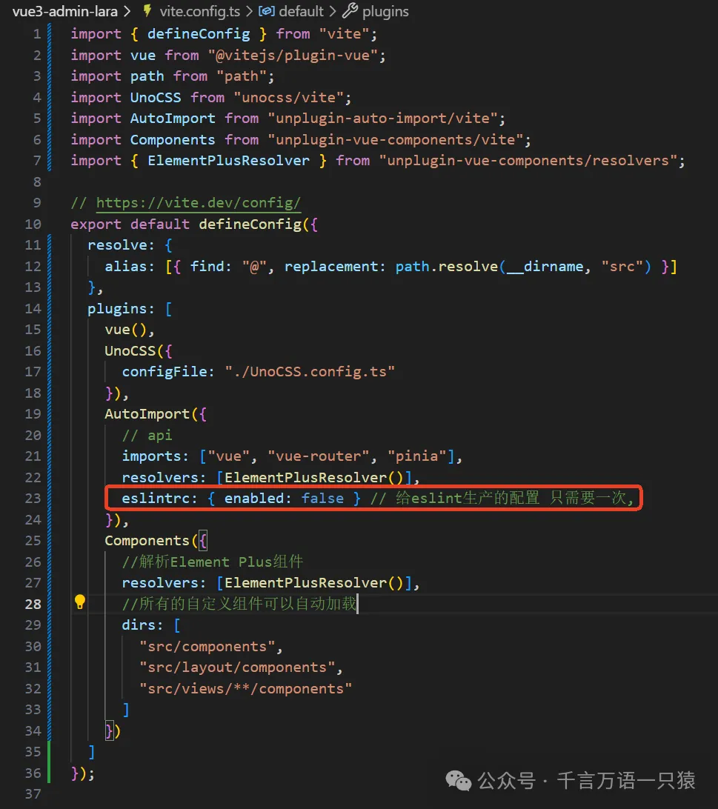Click line number 23 in the gutter
Screen dimensions: 718x809
33,498
